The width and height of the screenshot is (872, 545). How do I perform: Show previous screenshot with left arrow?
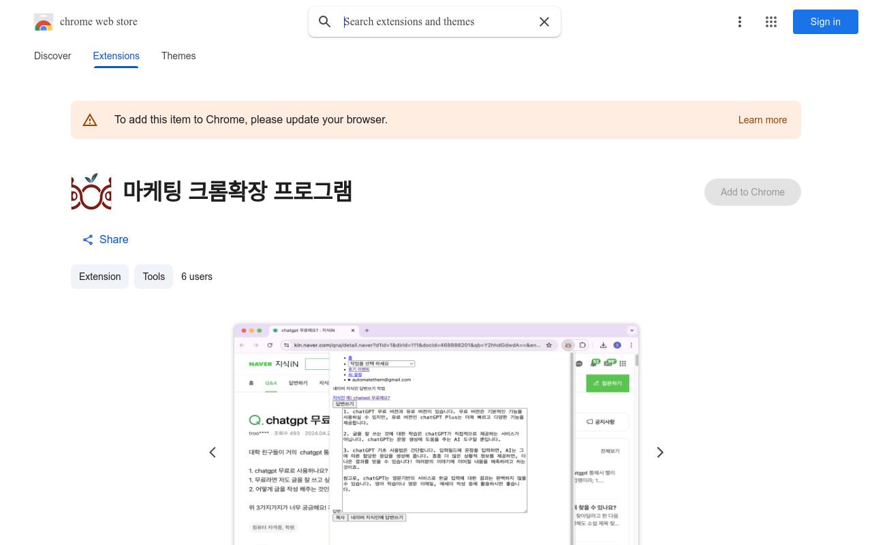(x=213, y=452)
